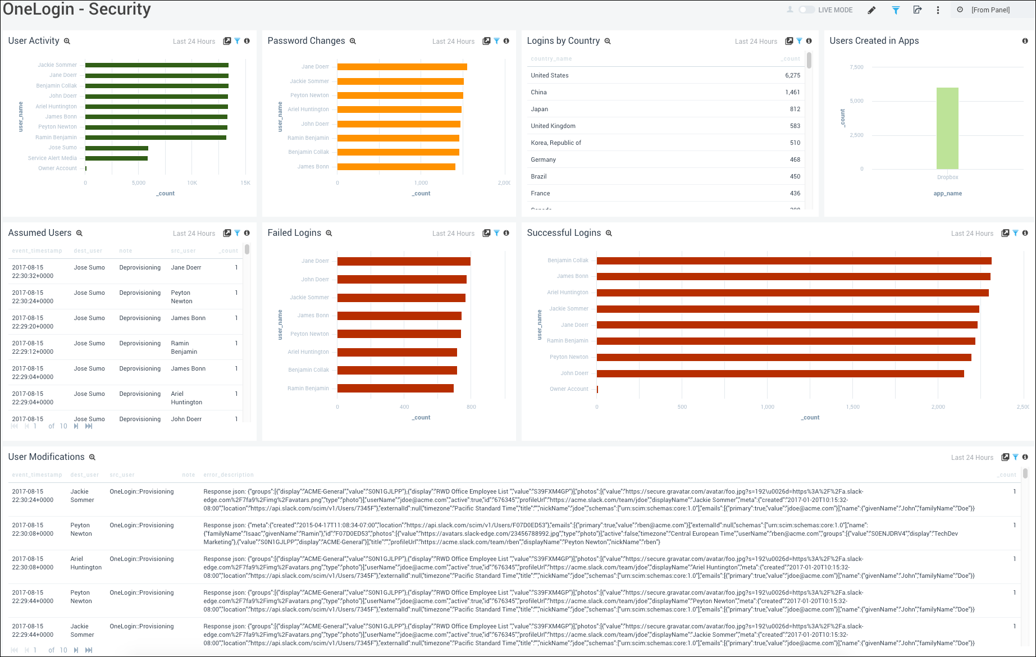Click the share dashboard icon
Image resolution: width=1036 pixels, height=657 pixels.
918,10
